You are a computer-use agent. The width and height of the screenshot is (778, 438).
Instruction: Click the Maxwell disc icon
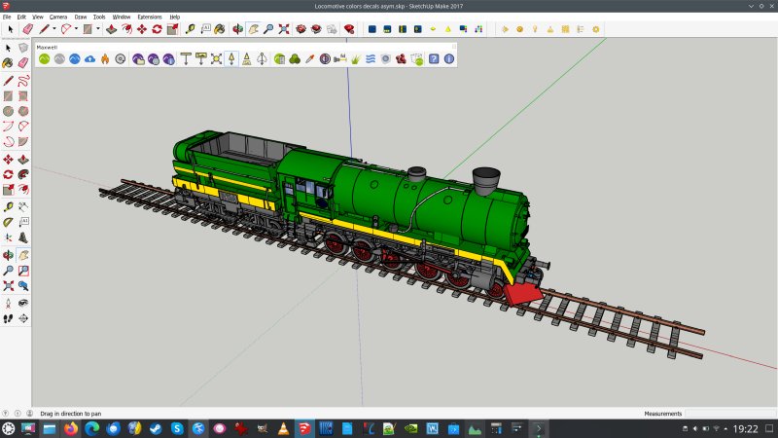tap(120, 59)
